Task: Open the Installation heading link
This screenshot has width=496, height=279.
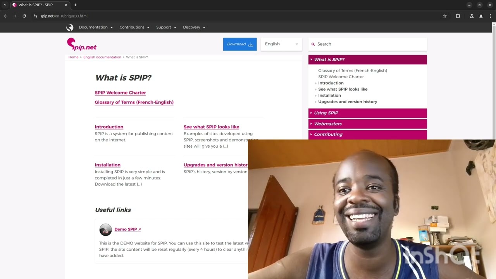Action: (107, 165)
